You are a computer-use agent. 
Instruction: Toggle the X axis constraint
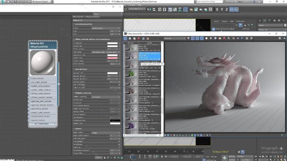point(217,10)
